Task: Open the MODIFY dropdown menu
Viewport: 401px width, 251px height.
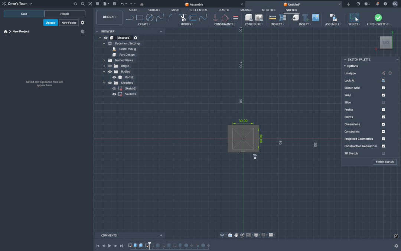Action: 187,24
